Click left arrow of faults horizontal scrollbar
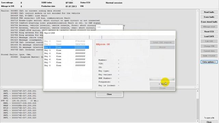 click(x=1, y=87)
